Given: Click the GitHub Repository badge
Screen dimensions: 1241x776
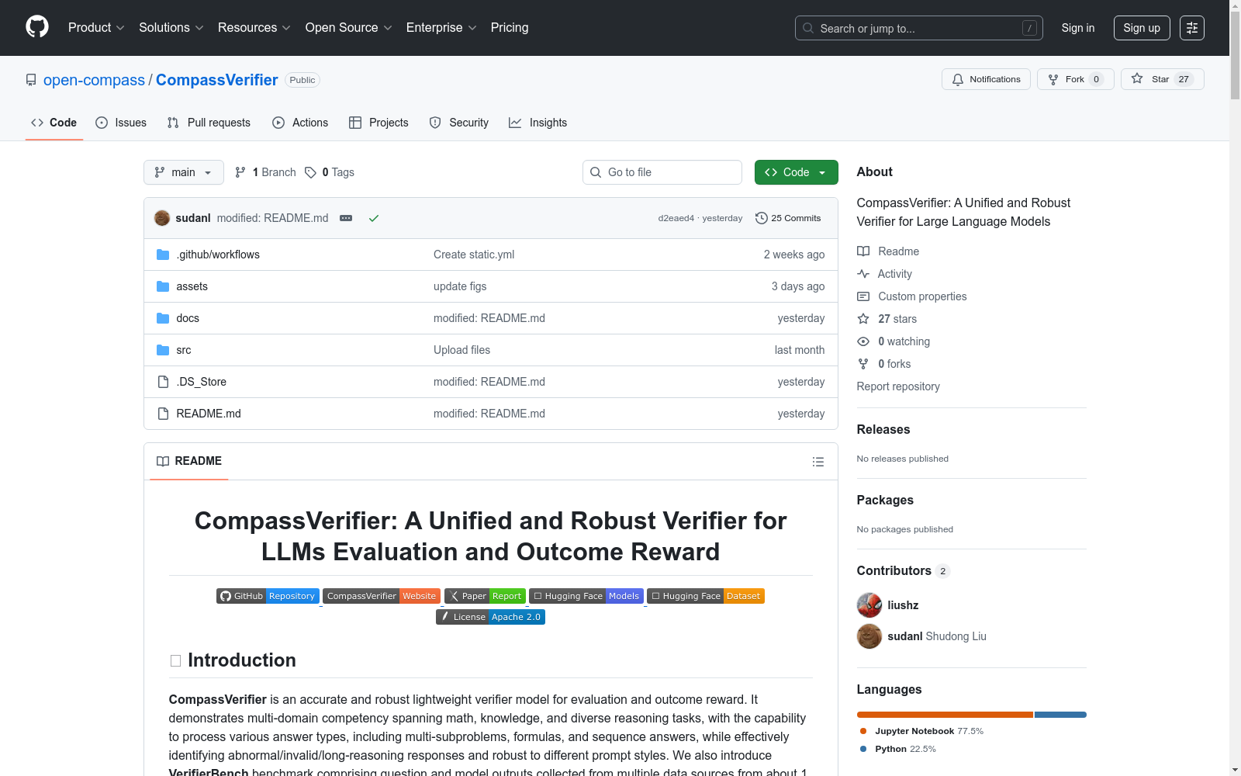Looking at the screenshot, I should point(268,596).
